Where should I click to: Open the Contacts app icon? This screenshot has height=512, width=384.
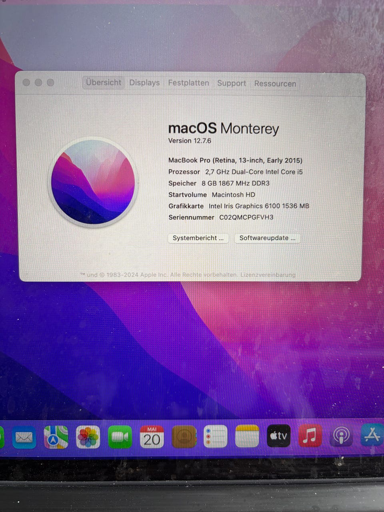pyautogui.click(x=184, y=437)
